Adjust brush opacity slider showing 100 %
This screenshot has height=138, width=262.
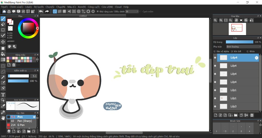[18, 81]
